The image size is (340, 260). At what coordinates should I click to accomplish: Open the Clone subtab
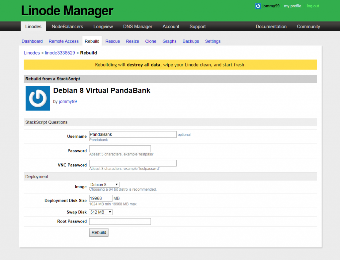pos(151,41)
